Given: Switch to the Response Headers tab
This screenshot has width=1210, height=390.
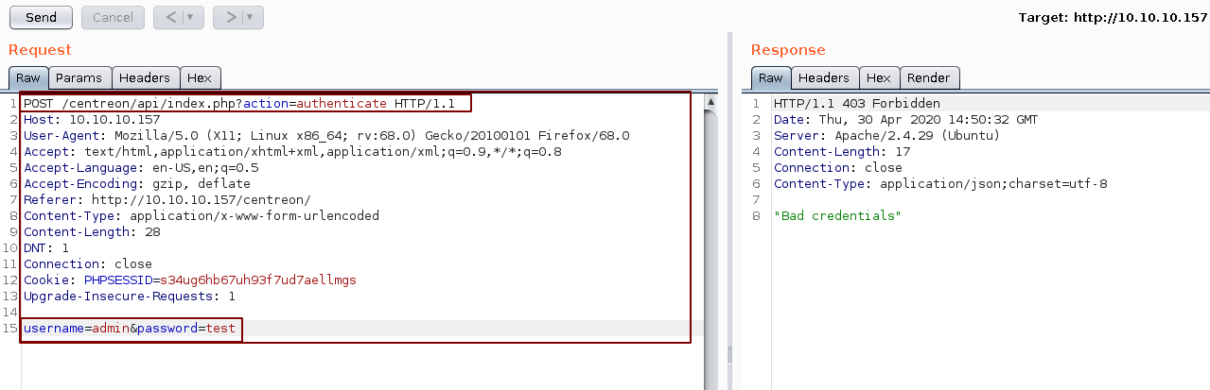Looking at the screenshot, I should pos(824,77).
